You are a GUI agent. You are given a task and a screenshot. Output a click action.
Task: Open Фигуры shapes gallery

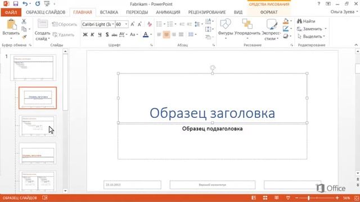[x=226, y=29]
